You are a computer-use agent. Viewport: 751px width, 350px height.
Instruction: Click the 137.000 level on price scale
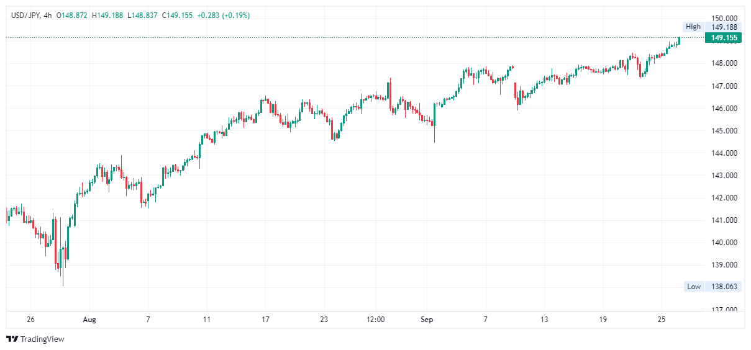click(724, 310)
